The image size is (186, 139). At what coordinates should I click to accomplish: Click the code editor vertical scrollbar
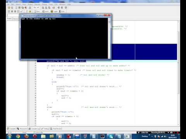[178, 73]
